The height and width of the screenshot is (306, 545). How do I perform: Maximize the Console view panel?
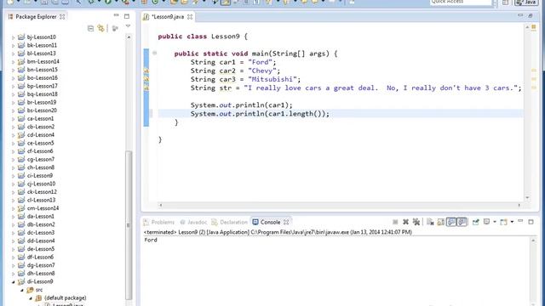(x=531, y=222)
